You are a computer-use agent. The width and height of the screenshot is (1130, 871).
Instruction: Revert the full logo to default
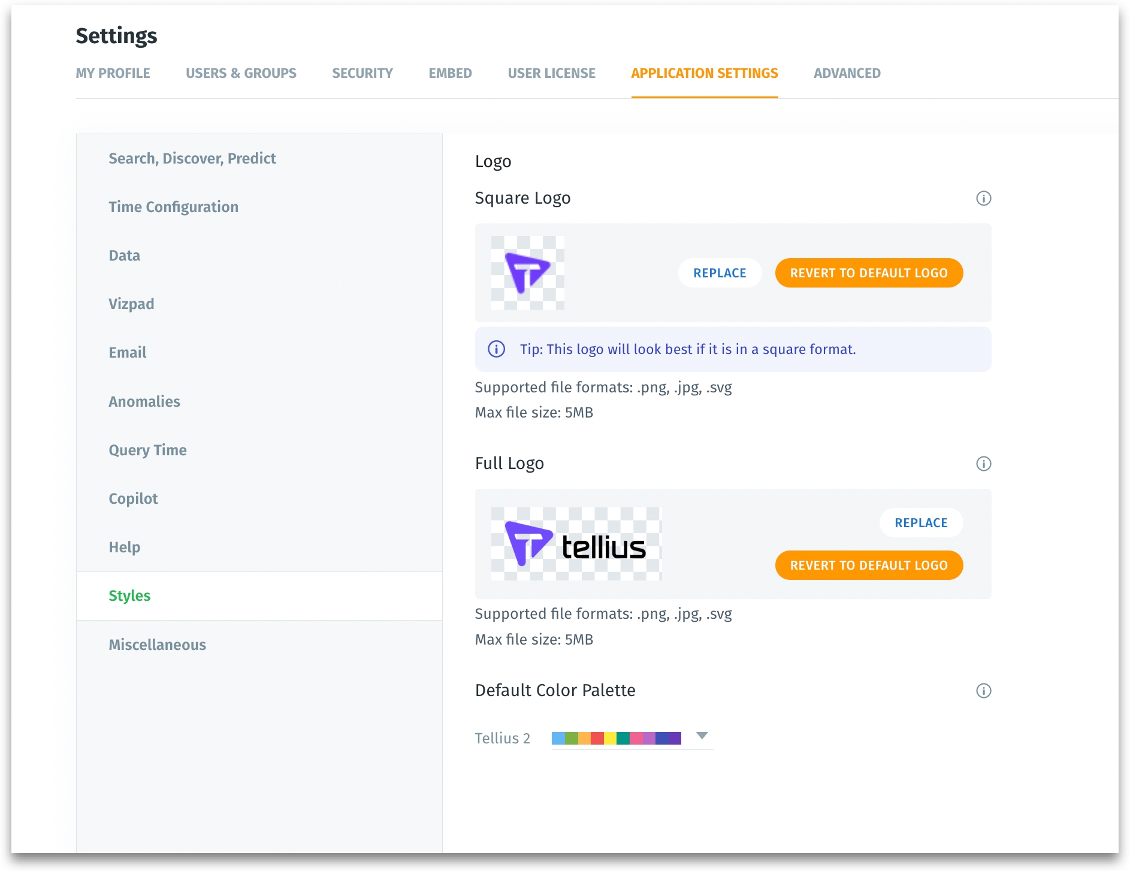point(868,565)
